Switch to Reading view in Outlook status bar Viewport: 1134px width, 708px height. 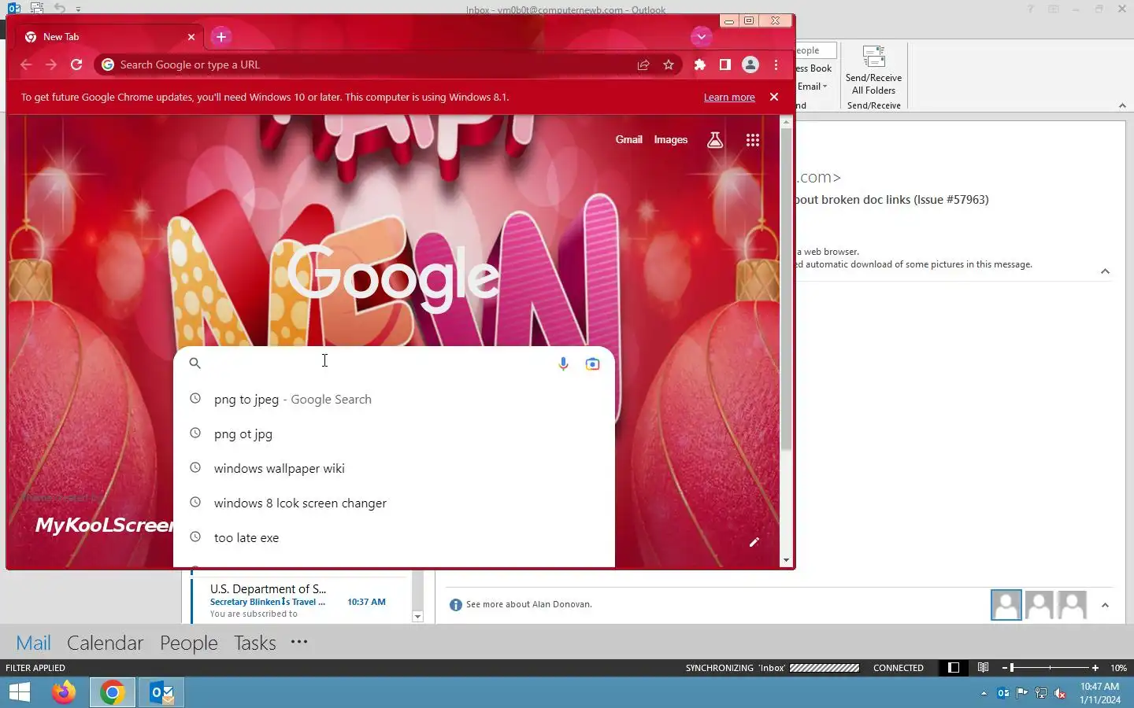click(983, 668)
